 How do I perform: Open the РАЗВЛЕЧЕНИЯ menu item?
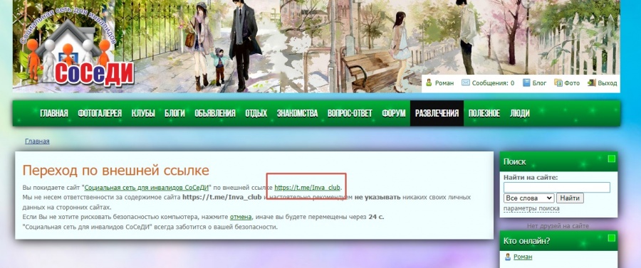click(x=437, y=114)
